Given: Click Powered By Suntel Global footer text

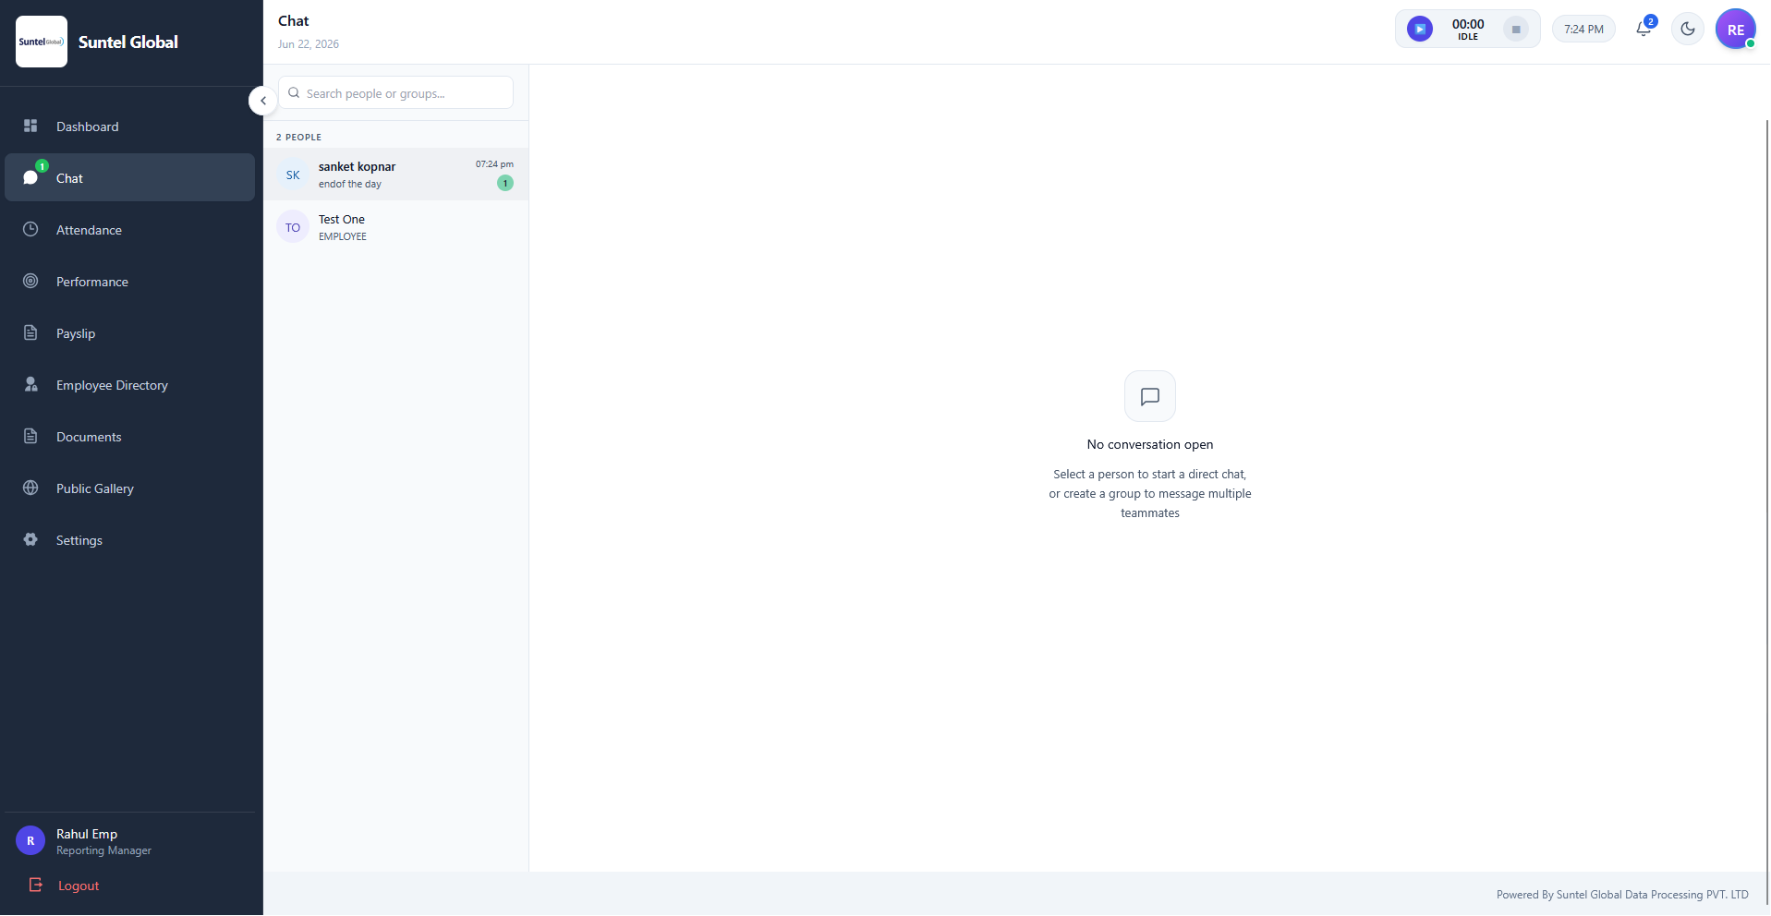Looking at the screenshot, I should pos(1622,894).
